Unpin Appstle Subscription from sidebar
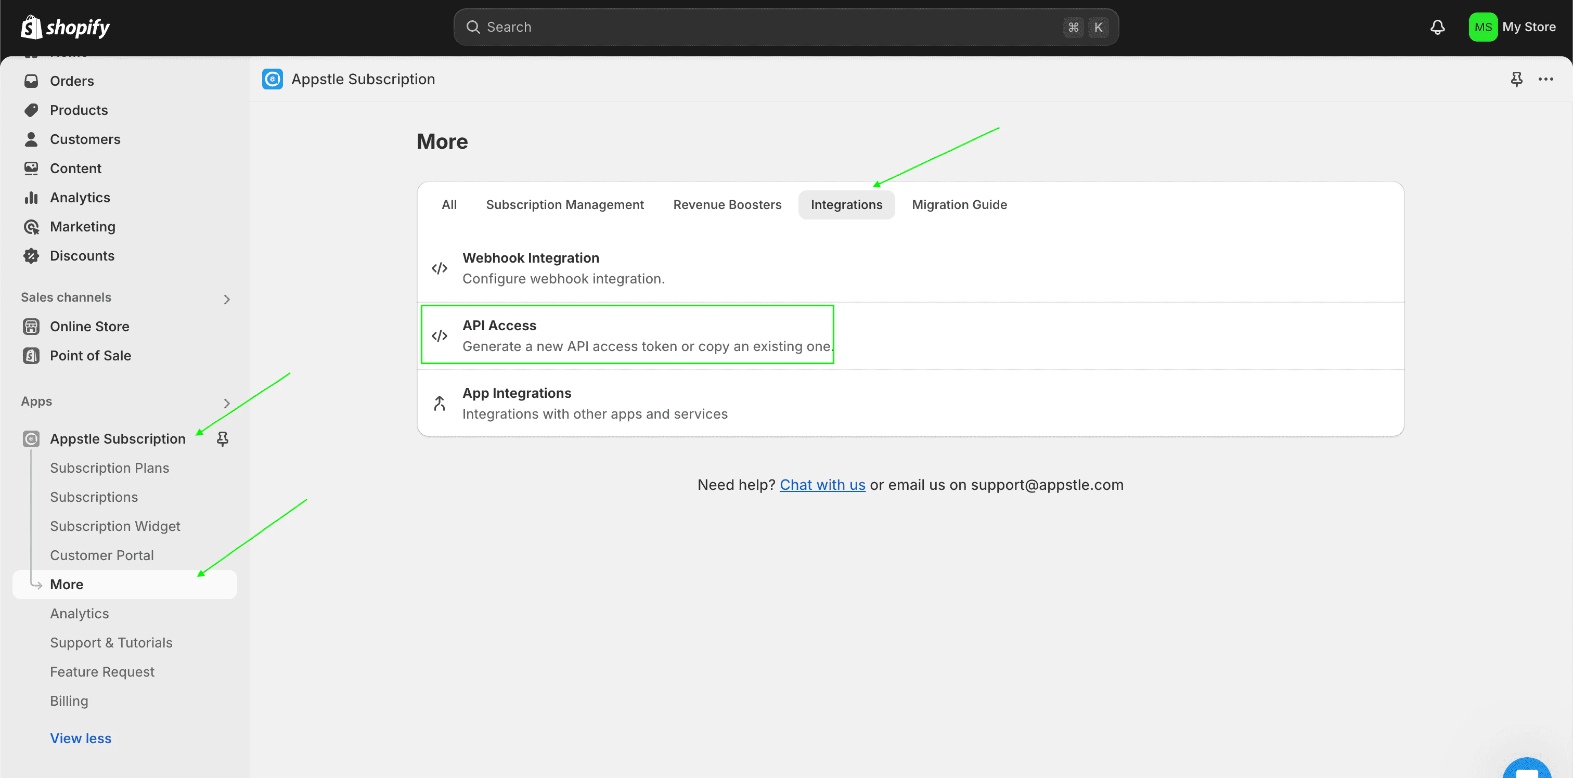This screenshot has height=778, width=1573. tap(222, 439)
